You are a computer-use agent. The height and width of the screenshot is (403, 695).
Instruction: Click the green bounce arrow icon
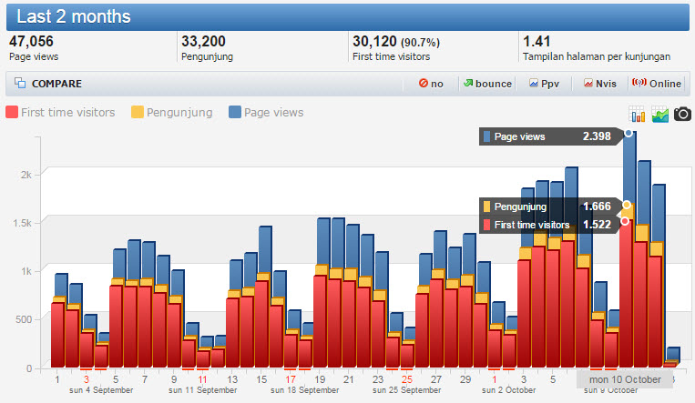pyautogui.click(x=468, y=83)
